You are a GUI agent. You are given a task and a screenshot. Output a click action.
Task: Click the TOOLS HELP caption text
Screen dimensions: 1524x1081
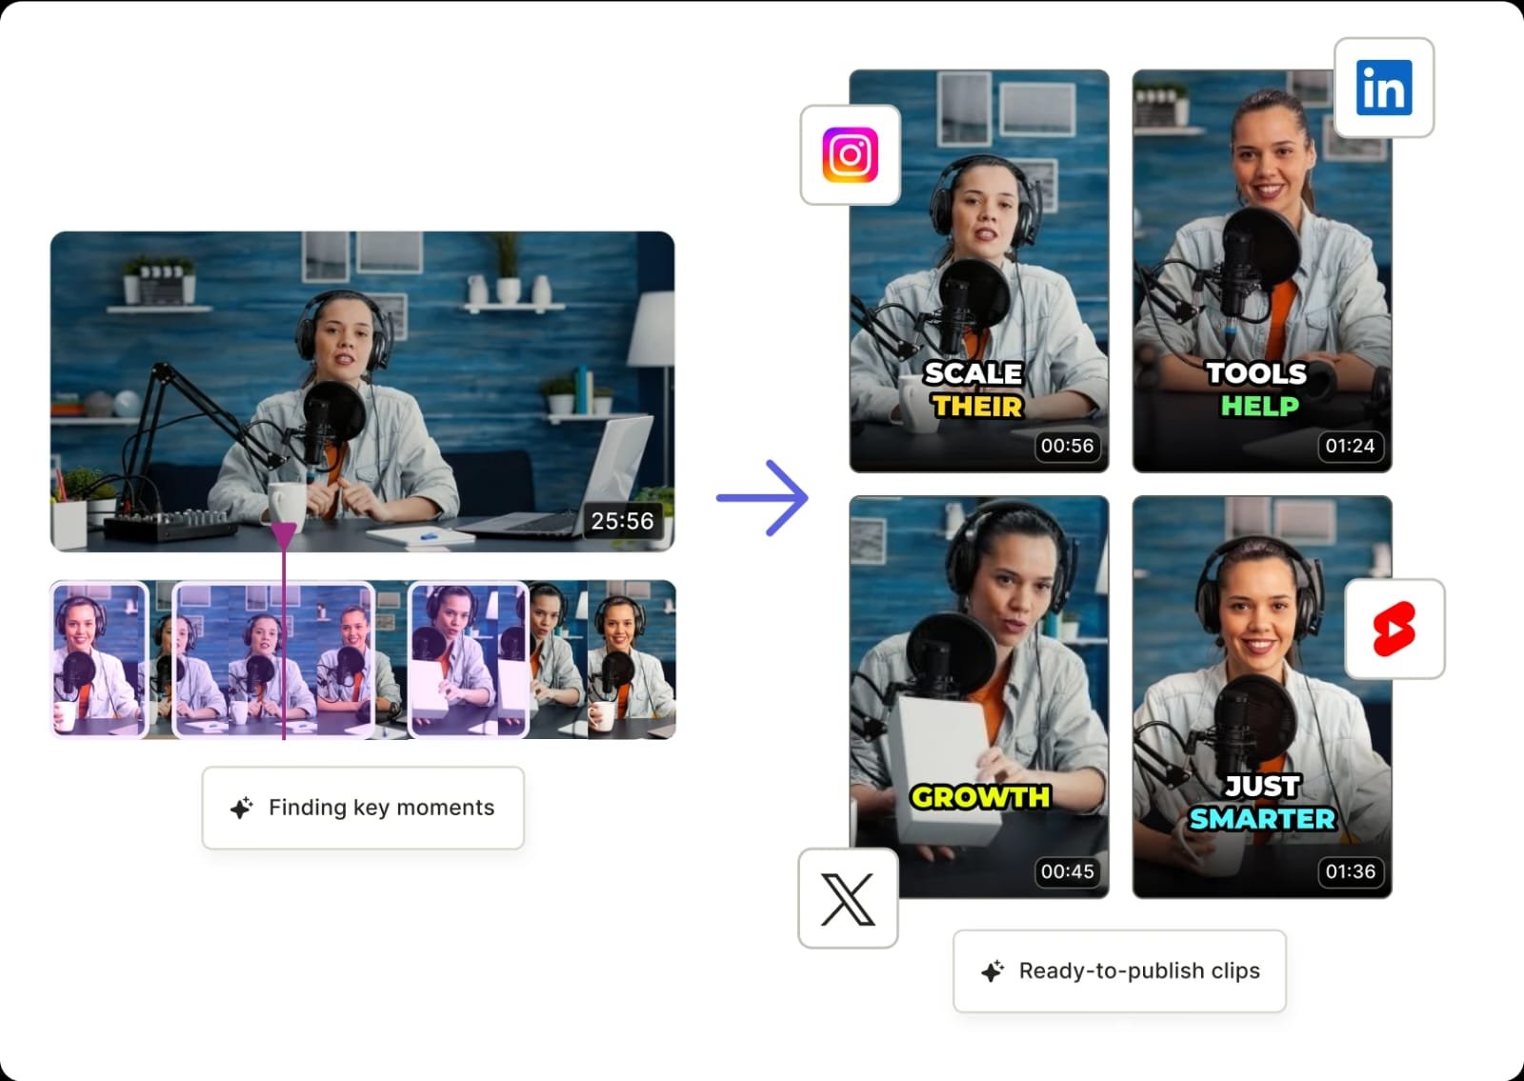click(x=1257, y=390)
